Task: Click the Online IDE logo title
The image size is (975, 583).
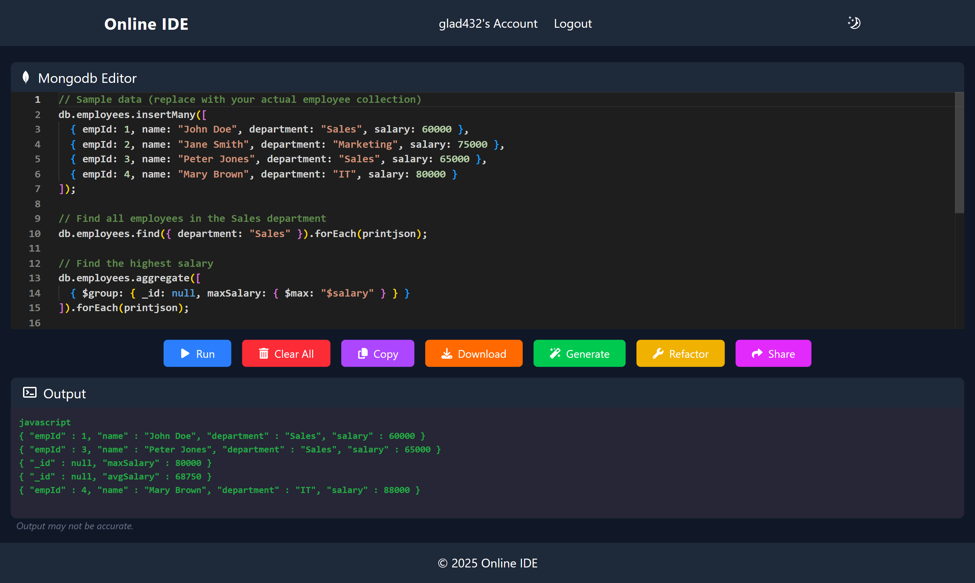Action: point(146,24)
